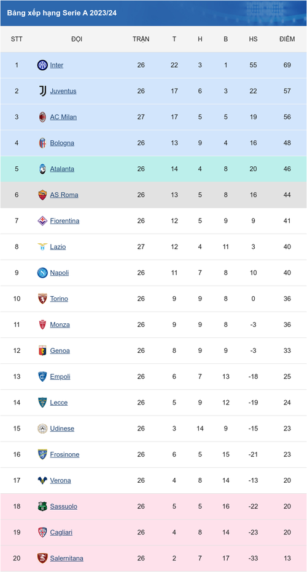Open the Frosinone team link
Image resolution: width=307 pixels, height=572 pixels.
(x=64, y=454)
